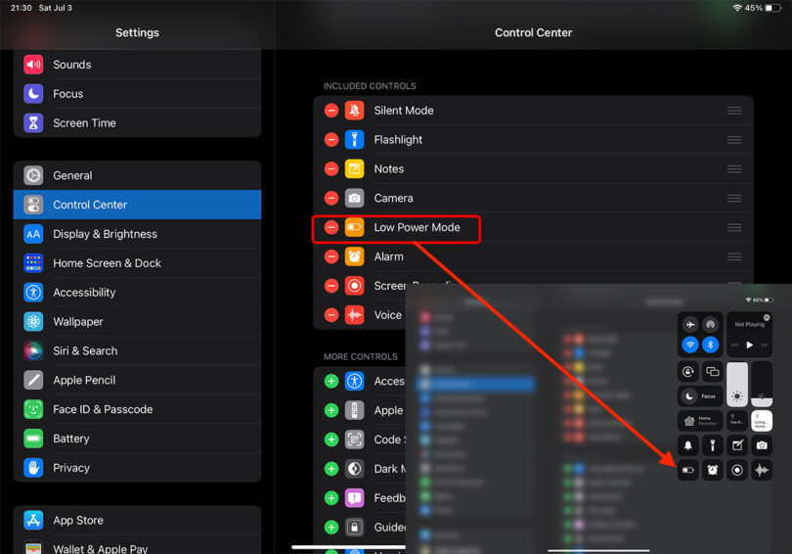Toggle Wi-Fi in Control Center overlay

coord(690,345)
